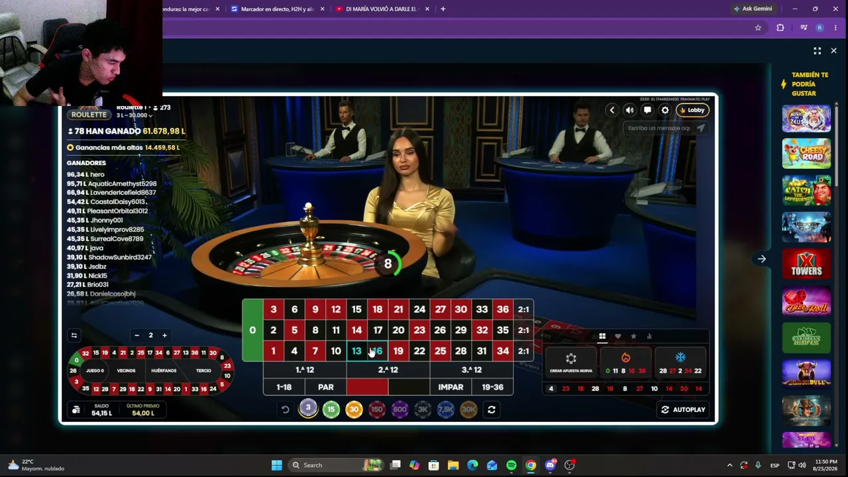Place a bet on number 36
The image size is (848, 477).
(503, 309)
